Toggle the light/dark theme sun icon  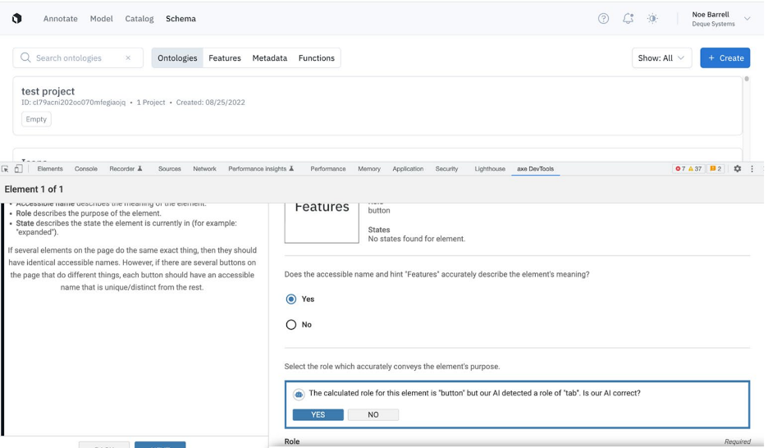[652, 18]
